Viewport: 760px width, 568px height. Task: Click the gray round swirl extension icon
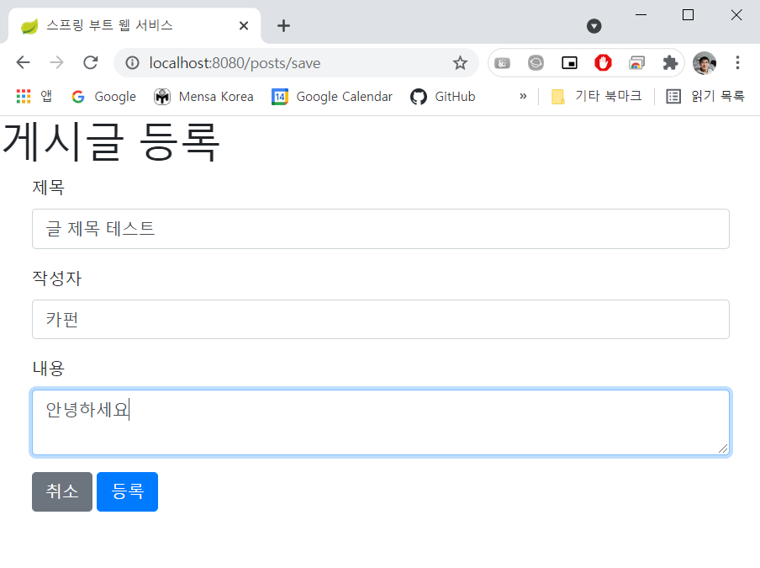click(x=536, y=62)
